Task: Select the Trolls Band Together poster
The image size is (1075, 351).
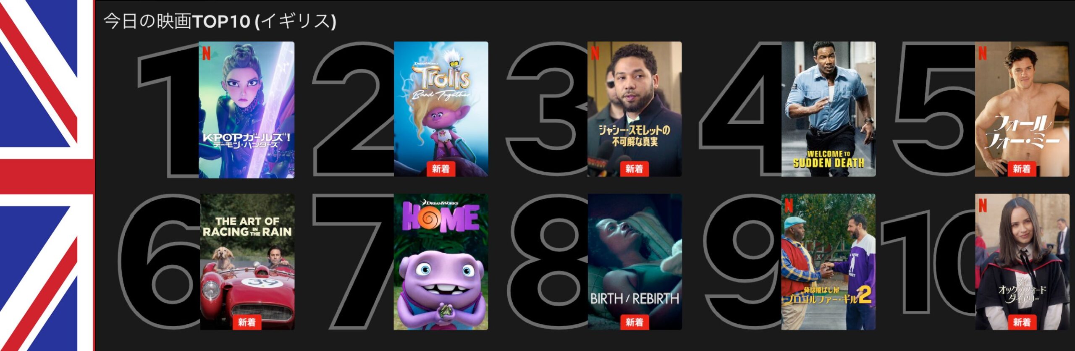Action: [x=441, y=109]
